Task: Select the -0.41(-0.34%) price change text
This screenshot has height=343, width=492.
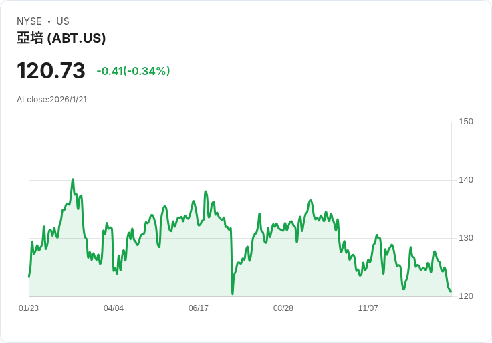Action: click(133, 71)
